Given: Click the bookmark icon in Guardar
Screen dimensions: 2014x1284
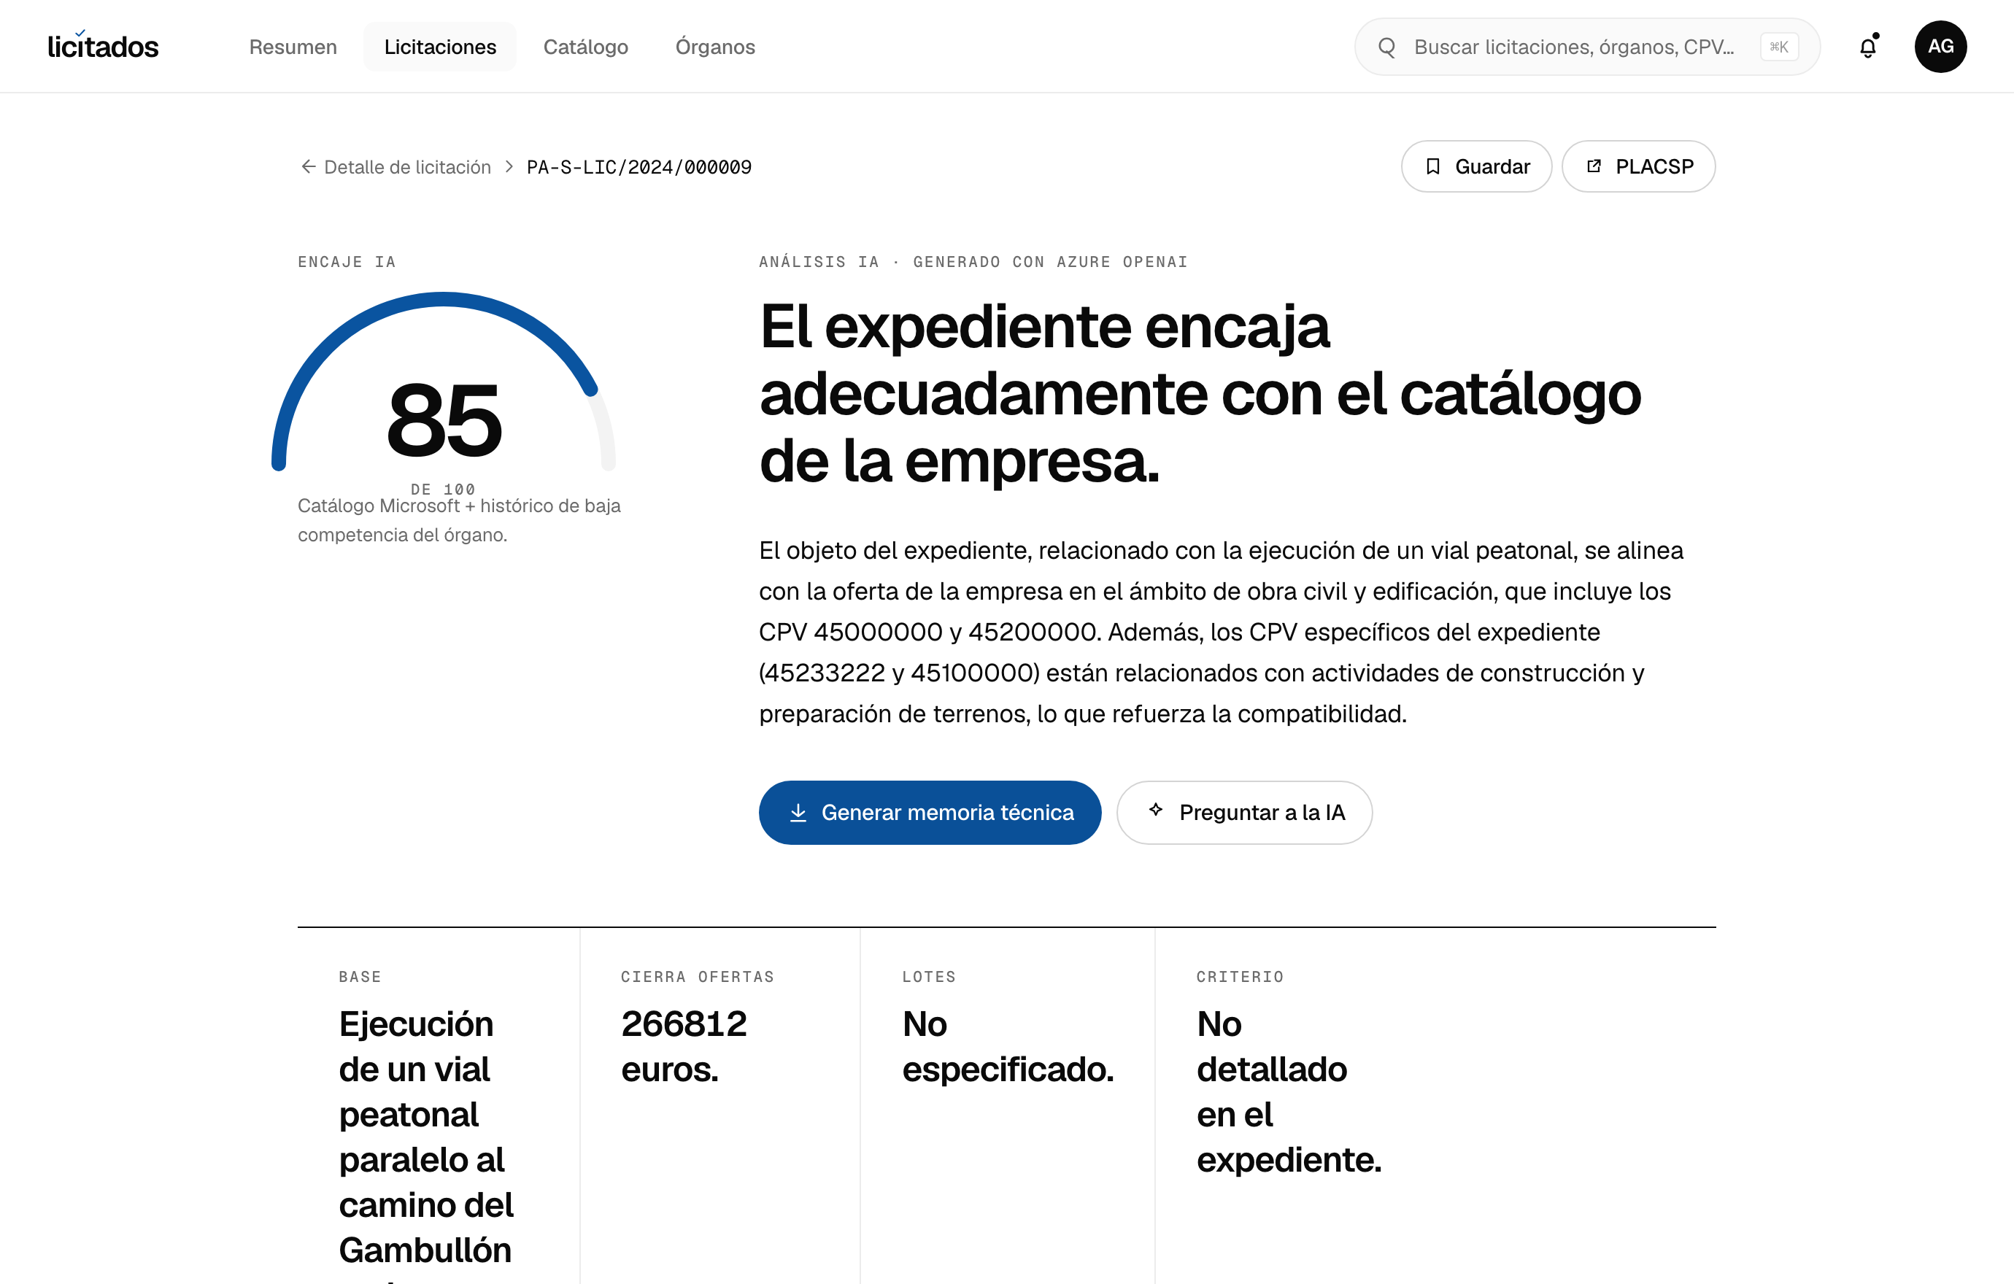Looking at the screenshot, I should [x=1432, y=166].
